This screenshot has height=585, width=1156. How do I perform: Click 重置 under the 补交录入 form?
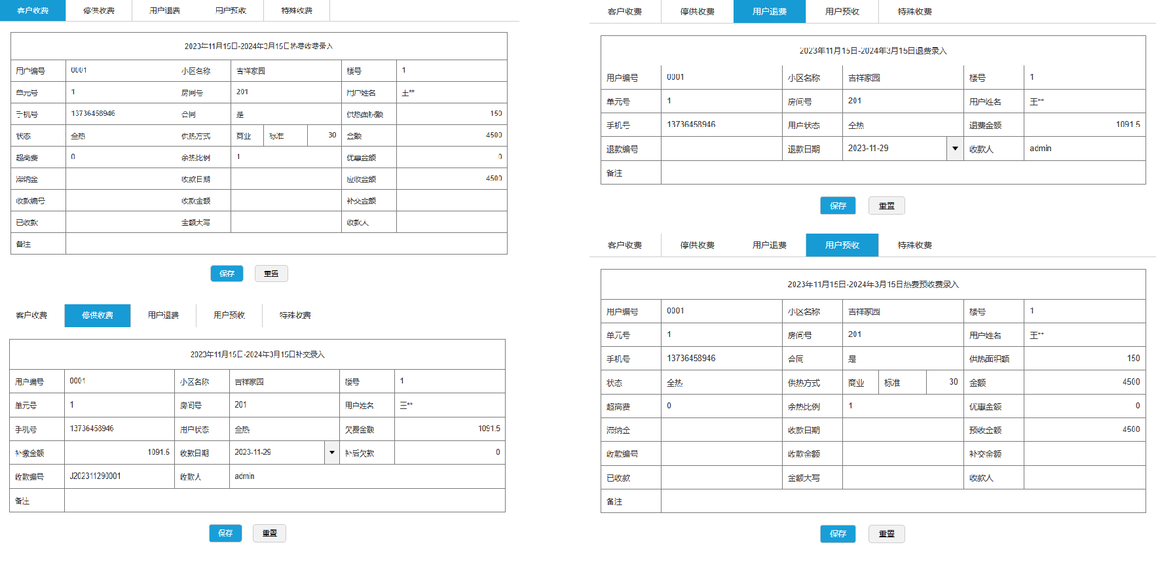(x=270, y=533)
